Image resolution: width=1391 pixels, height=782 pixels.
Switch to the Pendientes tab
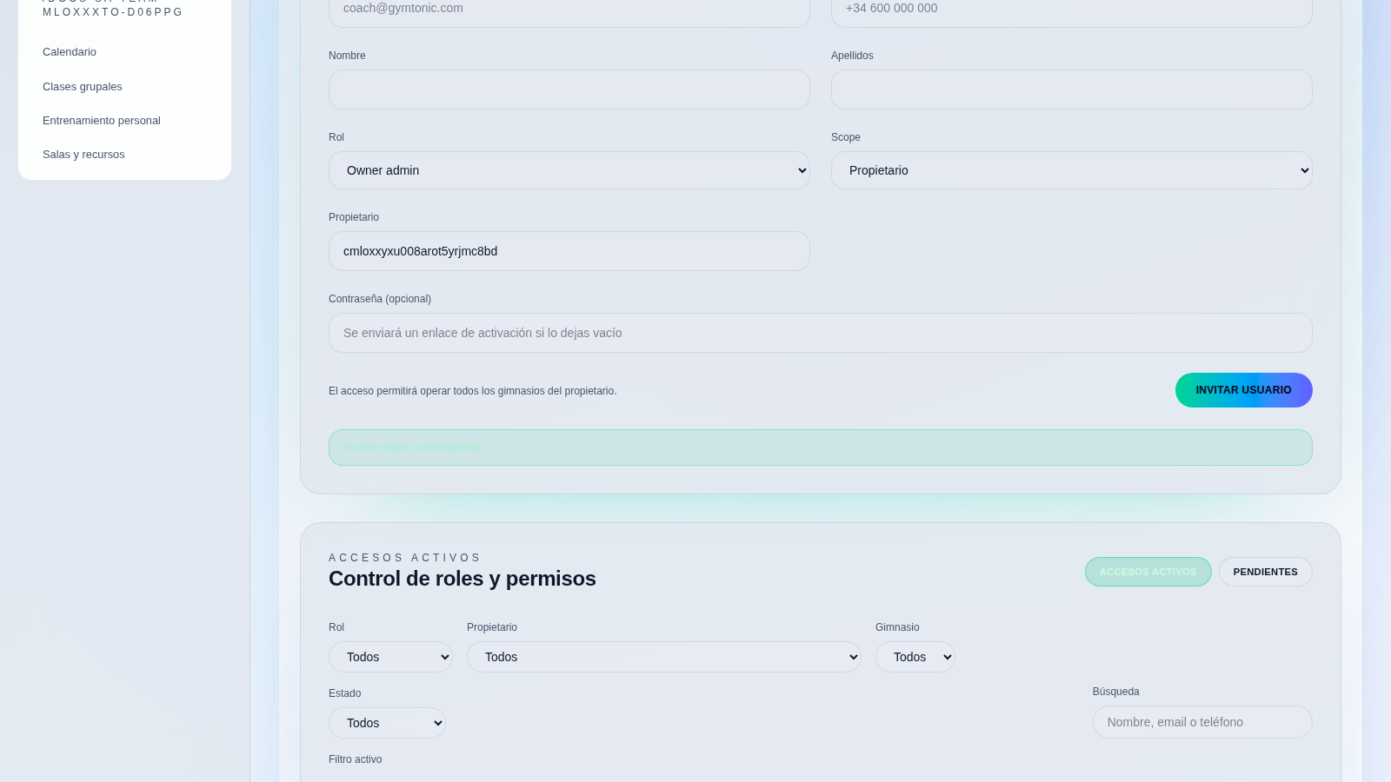tap(1265, 572)
